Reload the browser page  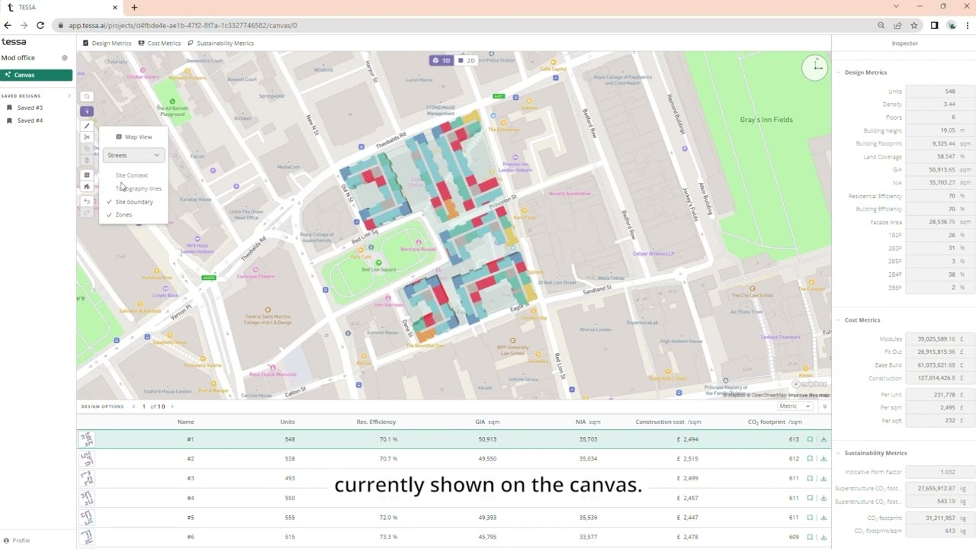point(40,25)
